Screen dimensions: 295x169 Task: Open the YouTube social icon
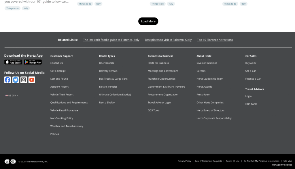tap(32, 80)
